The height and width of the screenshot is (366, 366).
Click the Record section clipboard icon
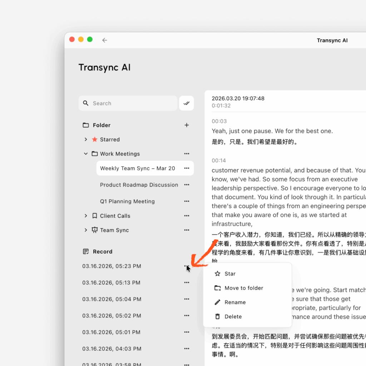[x=85, y=251]
